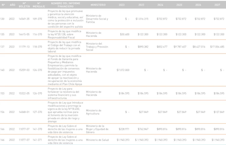Click the 2023 value $1.016.315
This screenshot has width=226, height=145.
[x=142, y=19]
